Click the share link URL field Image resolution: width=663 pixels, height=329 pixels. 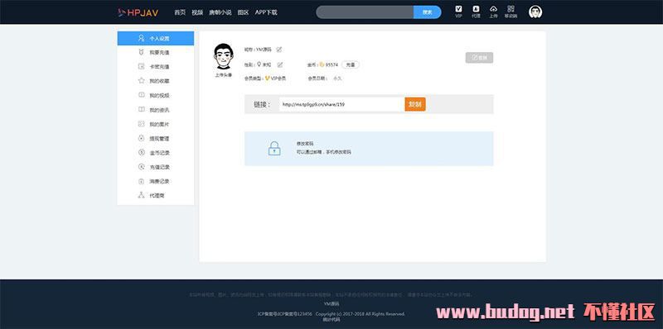coord(341,104)
